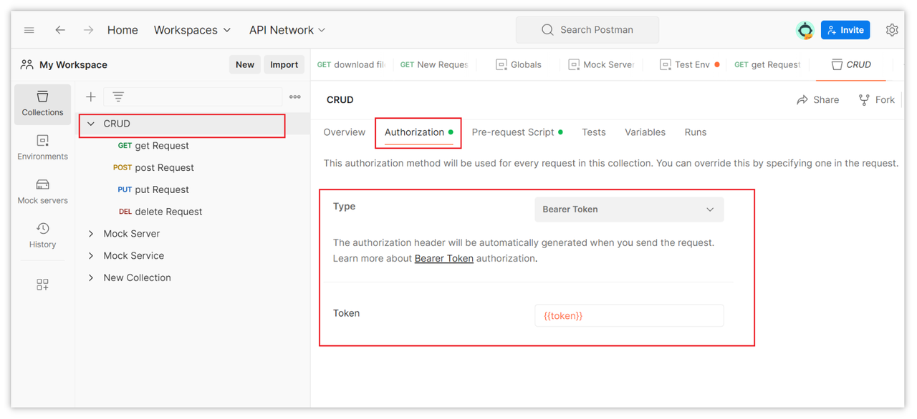This screenshot has width=917, height=419.
Task: Click the CRUD collection title heading
Action: tap(340, 100)
